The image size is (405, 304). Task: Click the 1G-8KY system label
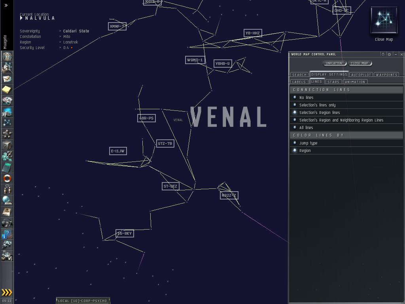[x=125, y=234]
